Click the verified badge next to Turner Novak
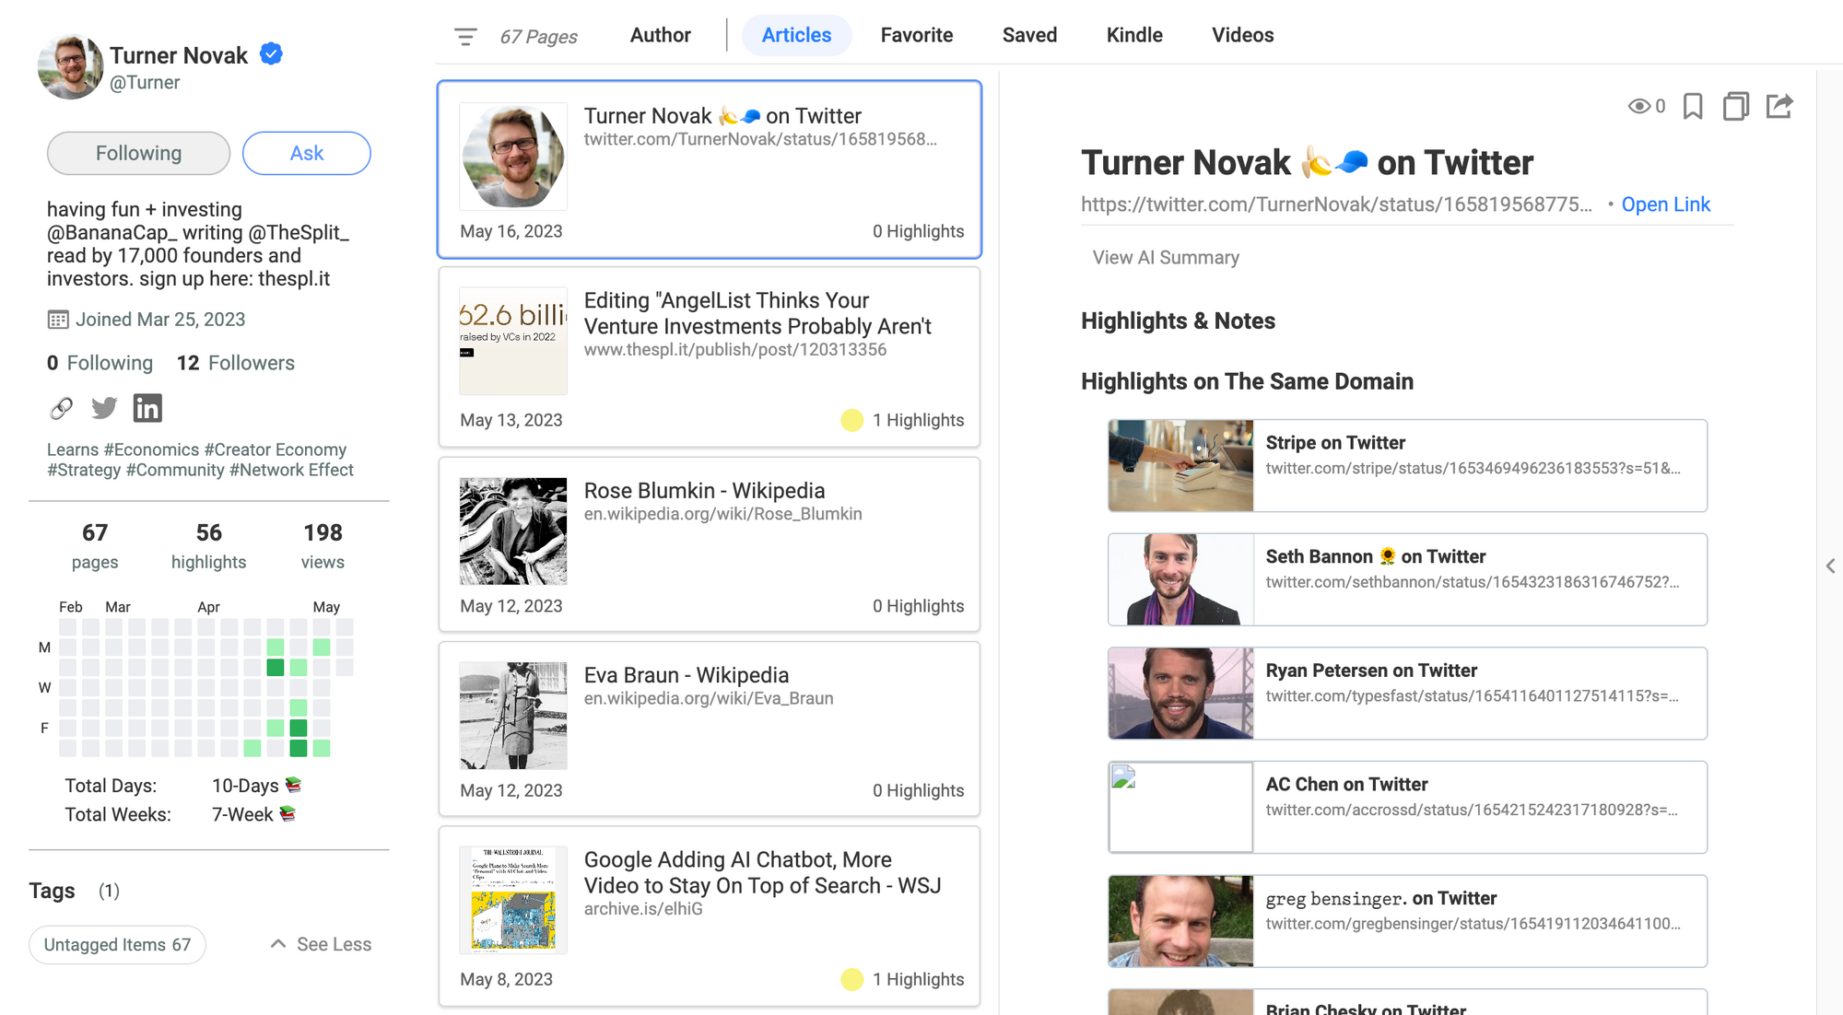The width and height of the screenshot is (1843, 1015). tap(271, 54)
